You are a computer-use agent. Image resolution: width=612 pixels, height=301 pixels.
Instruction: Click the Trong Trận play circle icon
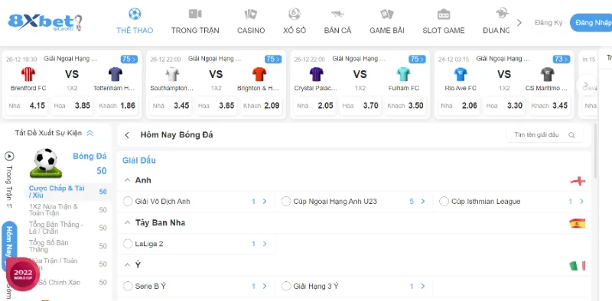click(x=9, y=157)
